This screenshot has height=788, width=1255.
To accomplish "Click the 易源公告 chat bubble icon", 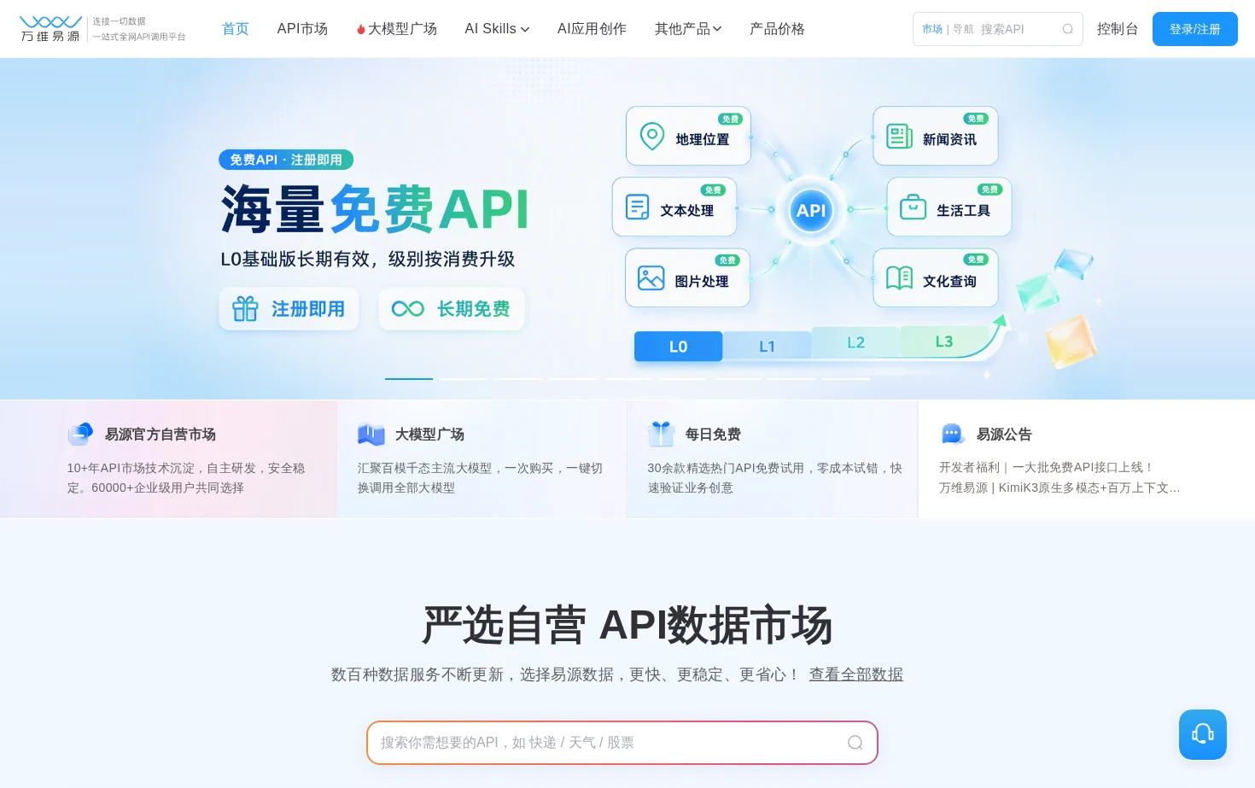I will coord(953,434).
